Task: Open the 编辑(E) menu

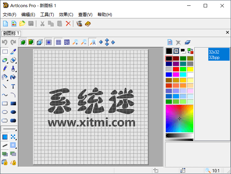Action: pyautogui.click(x=28, y=15)
